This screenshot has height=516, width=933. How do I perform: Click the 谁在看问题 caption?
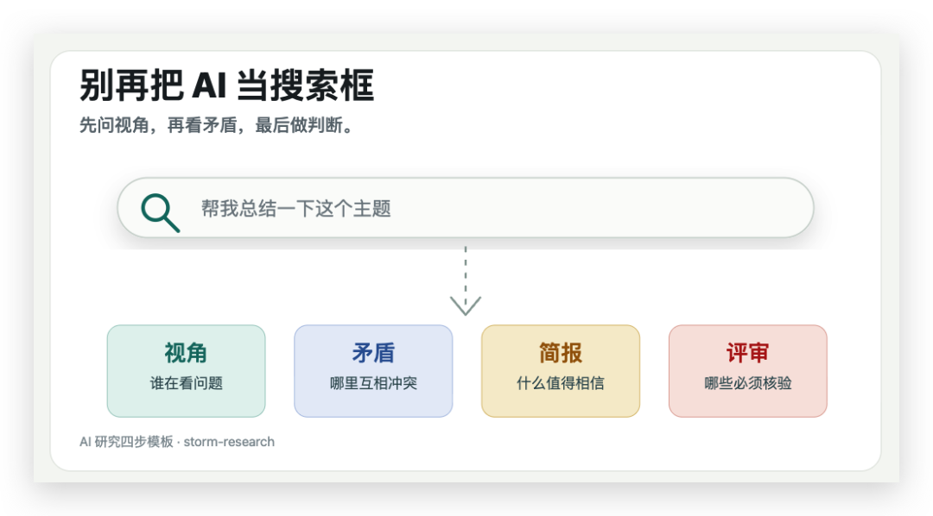(187, 383)
